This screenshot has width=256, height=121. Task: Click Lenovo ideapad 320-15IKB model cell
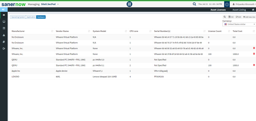click(x=105, y=77)
